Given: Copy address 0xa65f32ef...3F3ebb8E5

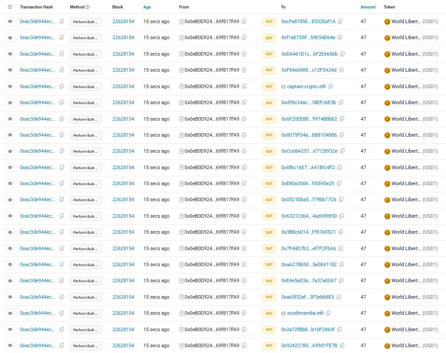Looking at the screenshot, I should click(339, 297).
